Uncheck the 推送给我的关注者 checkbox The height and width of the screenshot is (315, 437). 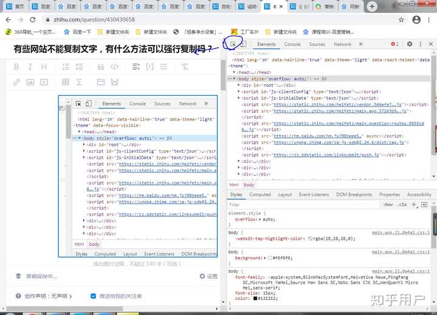click(93, 296)
